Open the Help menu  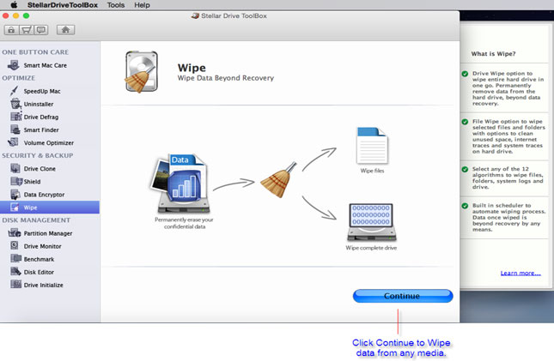142,5
